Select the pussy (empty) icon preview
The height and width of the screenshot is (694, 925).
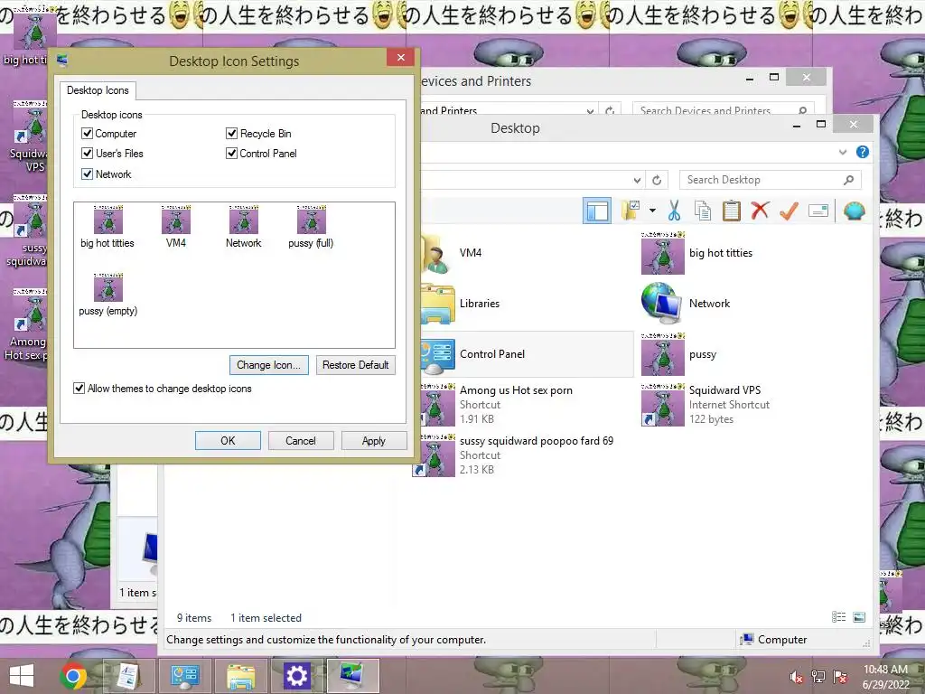(108, 295)
